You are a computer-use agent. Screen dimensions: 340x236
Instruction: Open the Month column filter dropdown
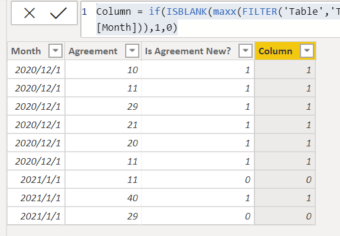coord(55,51)
